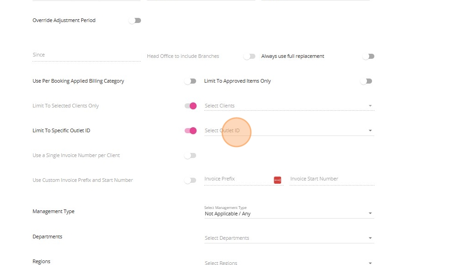Expand Select Management Type dropdown

[289, 212]
